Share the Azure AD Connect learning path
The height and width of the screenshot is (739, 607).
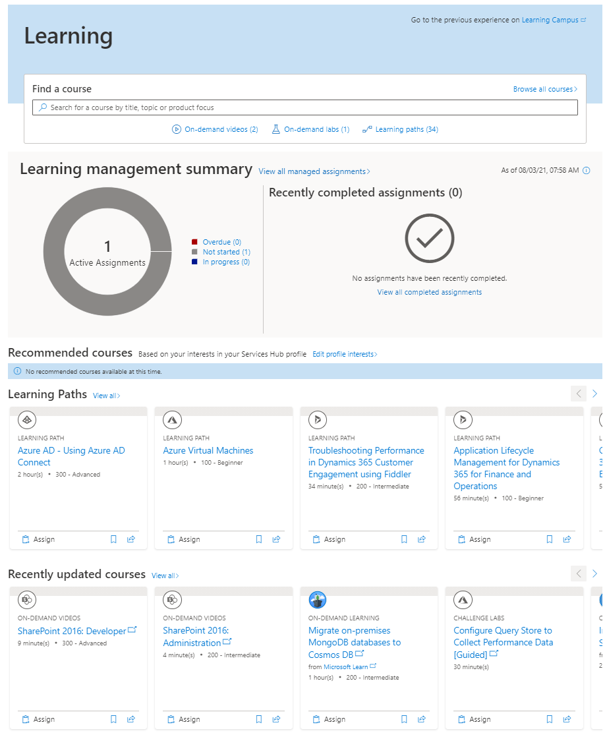pyautogui.click(x=131, y=539)
